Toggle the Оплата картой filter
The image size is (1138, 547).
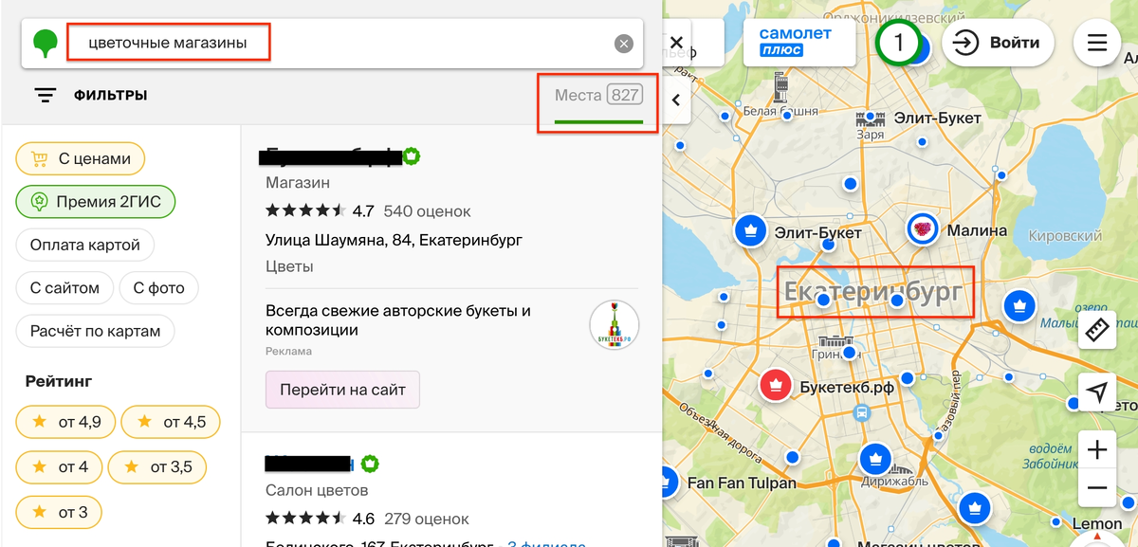click(x=85, y=245)
